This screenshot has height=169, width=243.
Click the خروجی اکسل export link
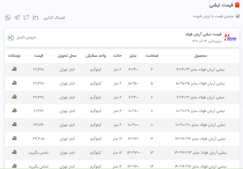[27, 37]
